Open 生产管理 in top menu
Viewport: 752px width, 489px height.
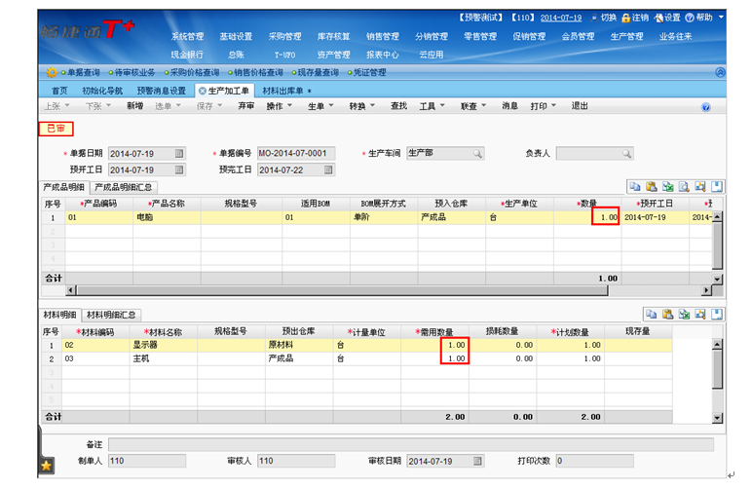pyautogui.click(x=626, y=37)
